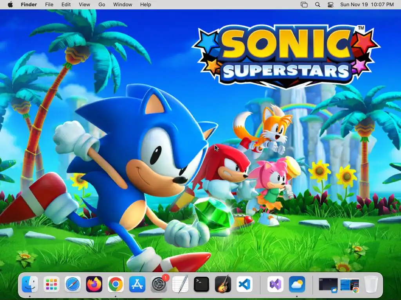Open GarageBand guitar icon

tap(223, 284)
